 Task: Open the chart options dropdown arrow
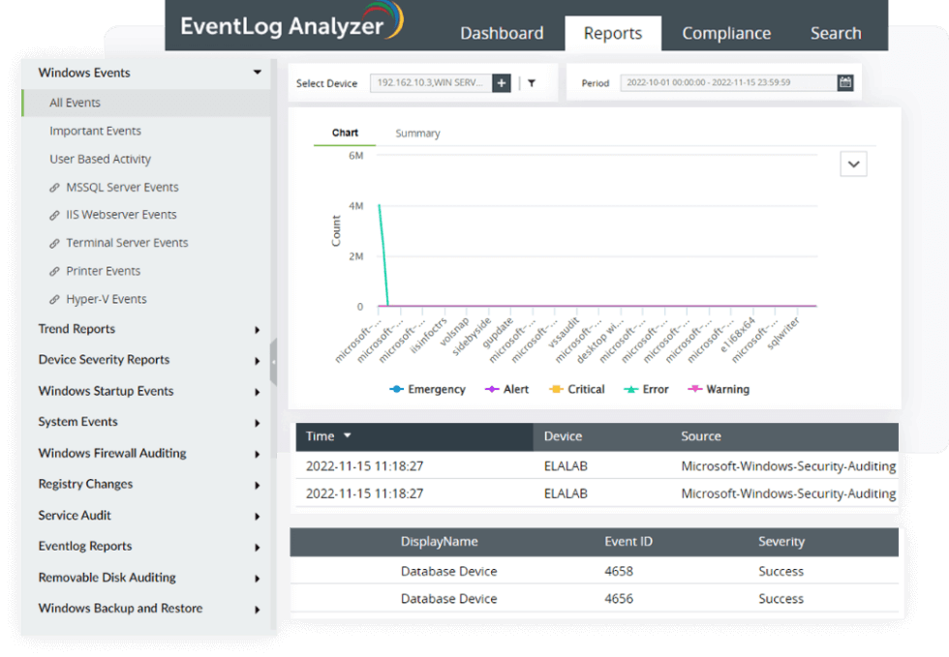coord(853,164)
